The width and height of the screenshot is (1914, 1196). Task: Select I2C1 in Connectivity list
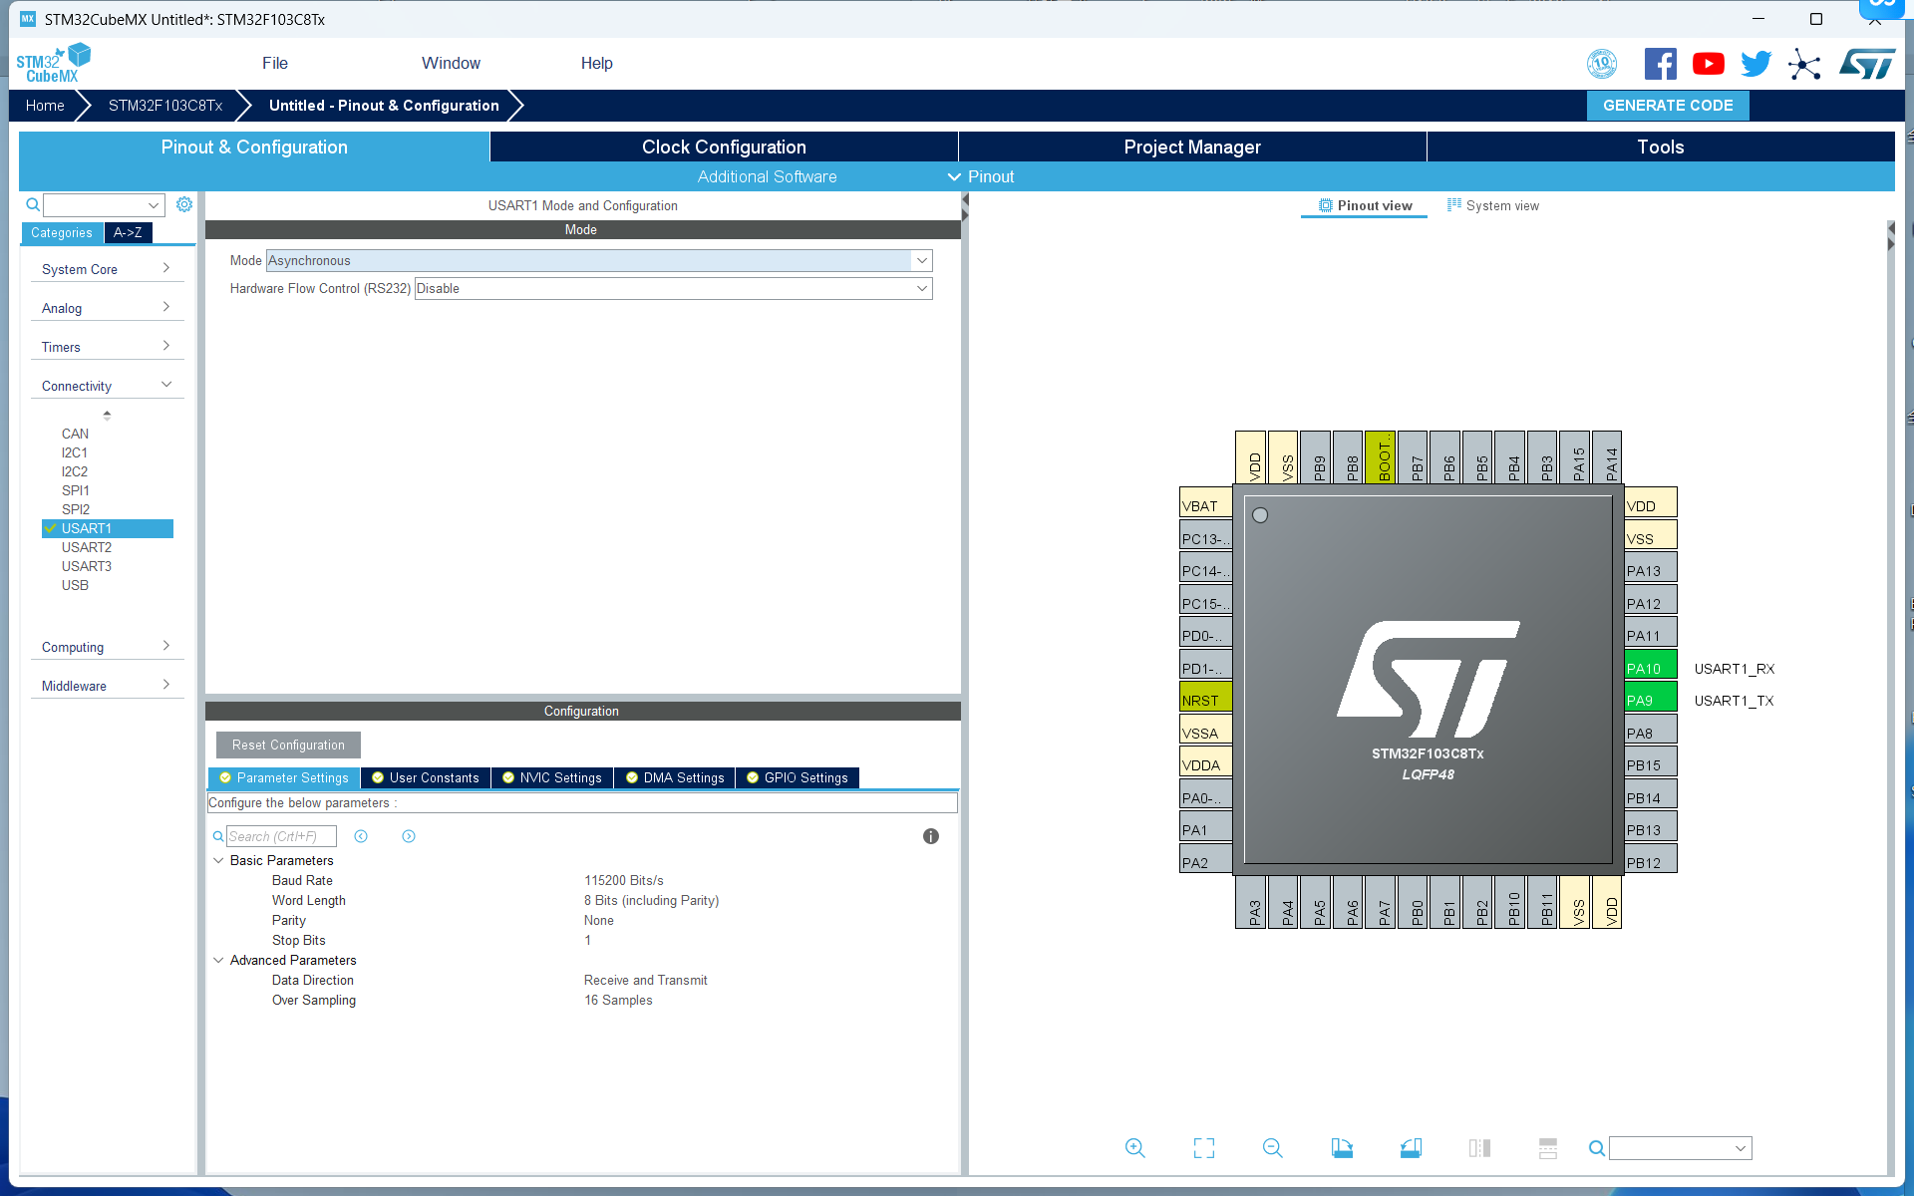[75, 452]
